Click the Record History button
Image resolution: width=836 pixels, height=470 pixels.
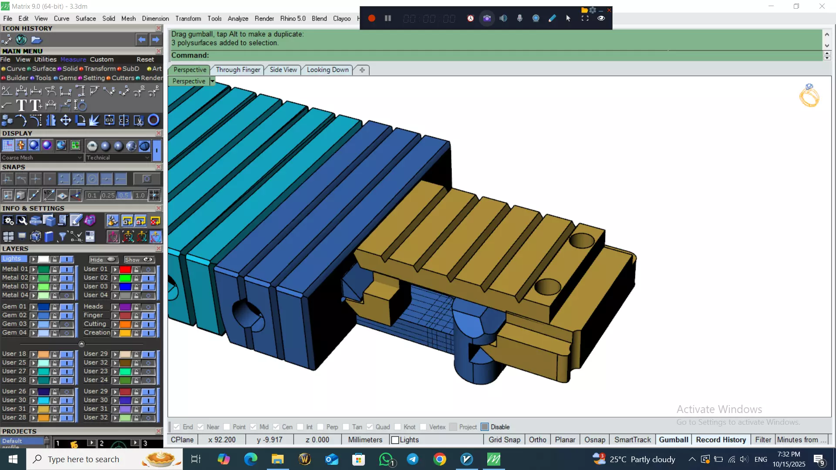pos(721,440)
